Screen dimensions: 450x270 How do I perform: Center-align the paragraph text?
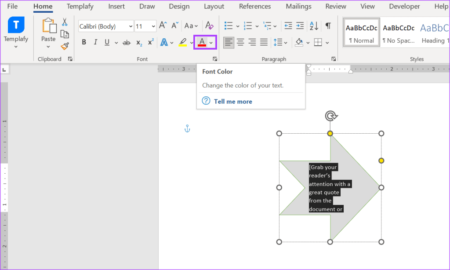point(240,42)
